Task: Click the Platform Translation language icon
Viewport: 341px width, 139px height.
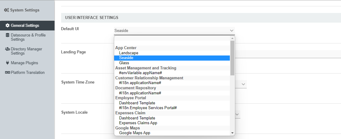Action: [8, 73]
